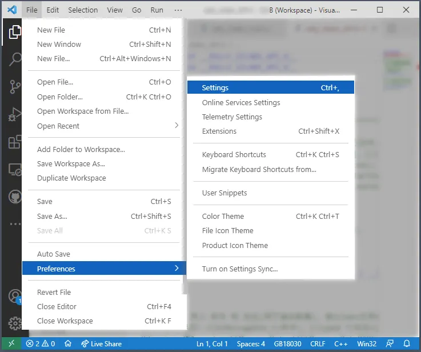Open the Run menu
The height and width of the screenshot is (352, 421).
click(157, 10)
